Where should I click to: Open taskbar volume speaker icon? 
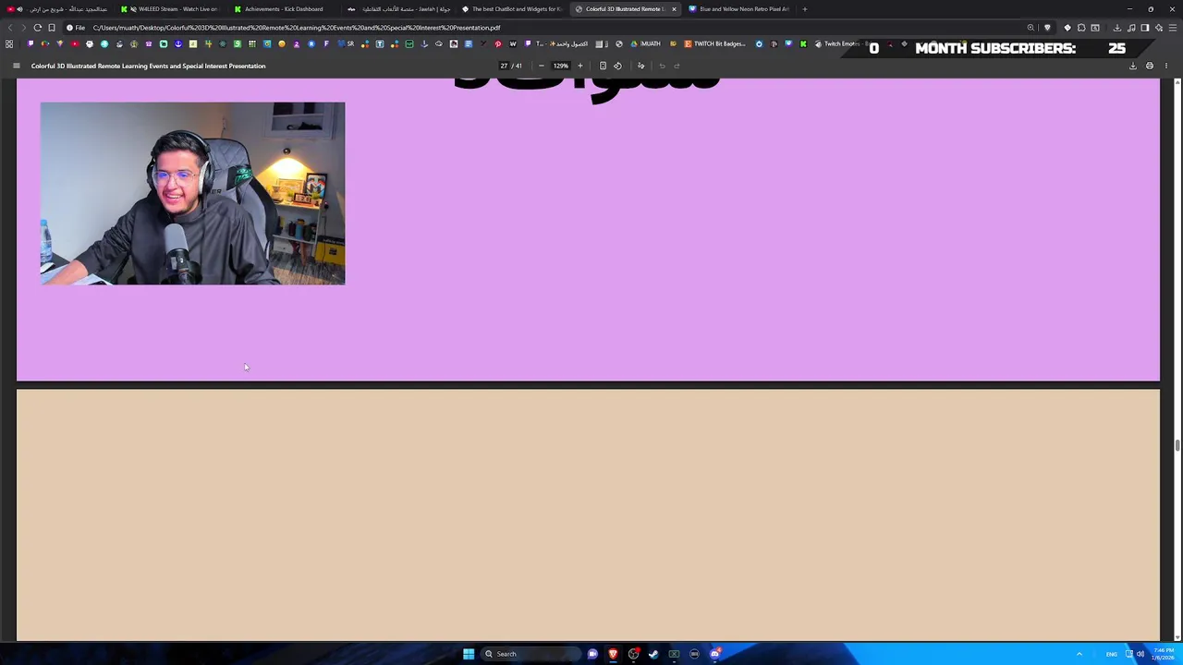[1141, 654]
